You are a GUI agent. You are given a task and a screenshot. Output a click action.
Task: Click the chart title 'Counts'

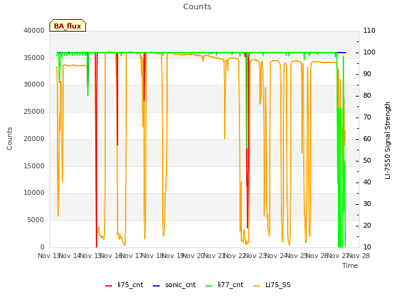coord(197,7)
